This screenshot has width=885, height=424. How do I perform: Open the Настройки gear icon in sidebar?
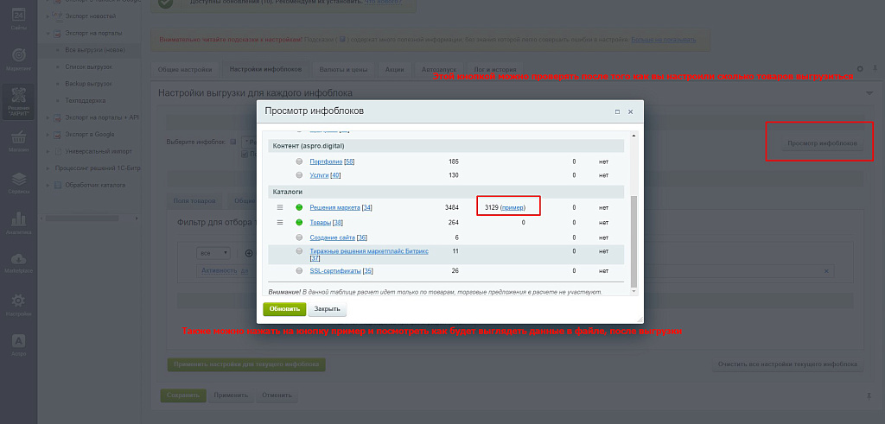(18, 304)
